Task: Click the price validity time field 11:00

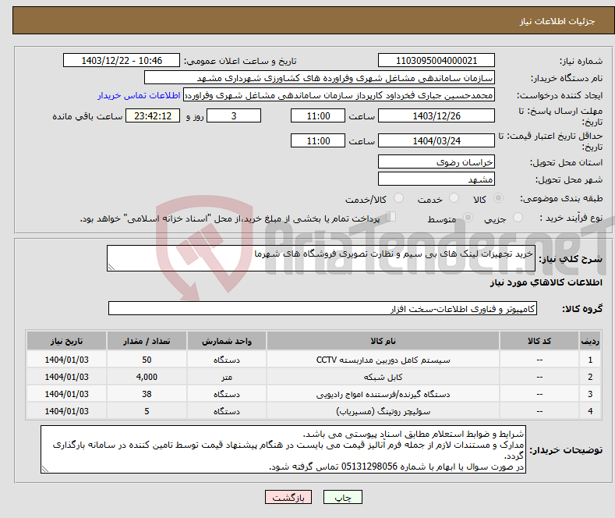Action: [318, 140]
